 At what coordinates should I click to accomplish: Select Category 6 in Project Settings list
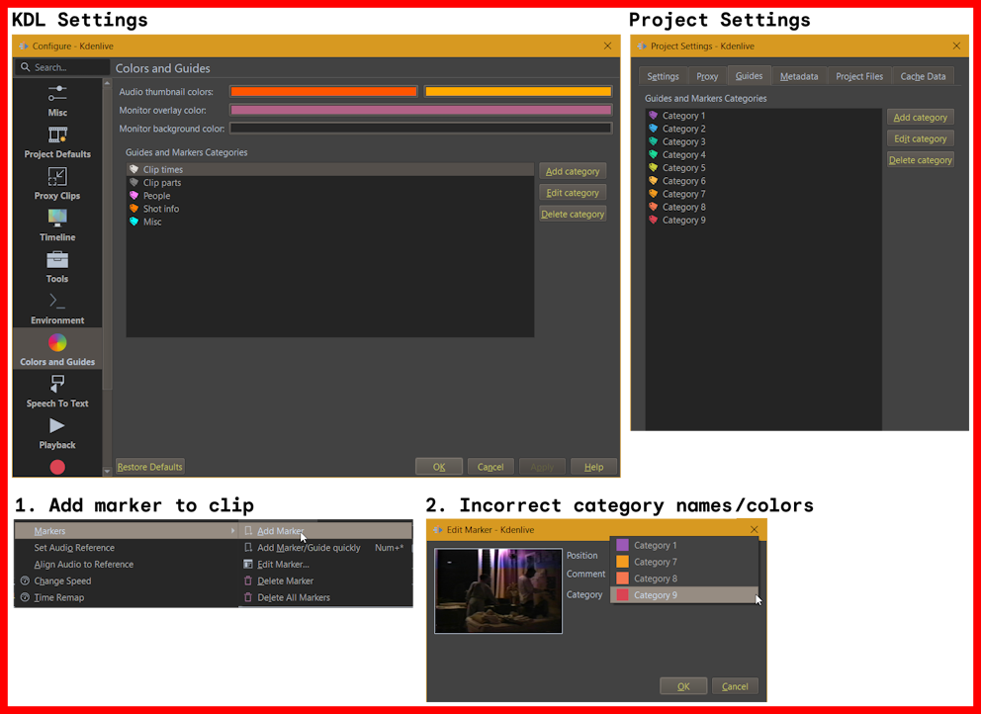click(763, 182)
